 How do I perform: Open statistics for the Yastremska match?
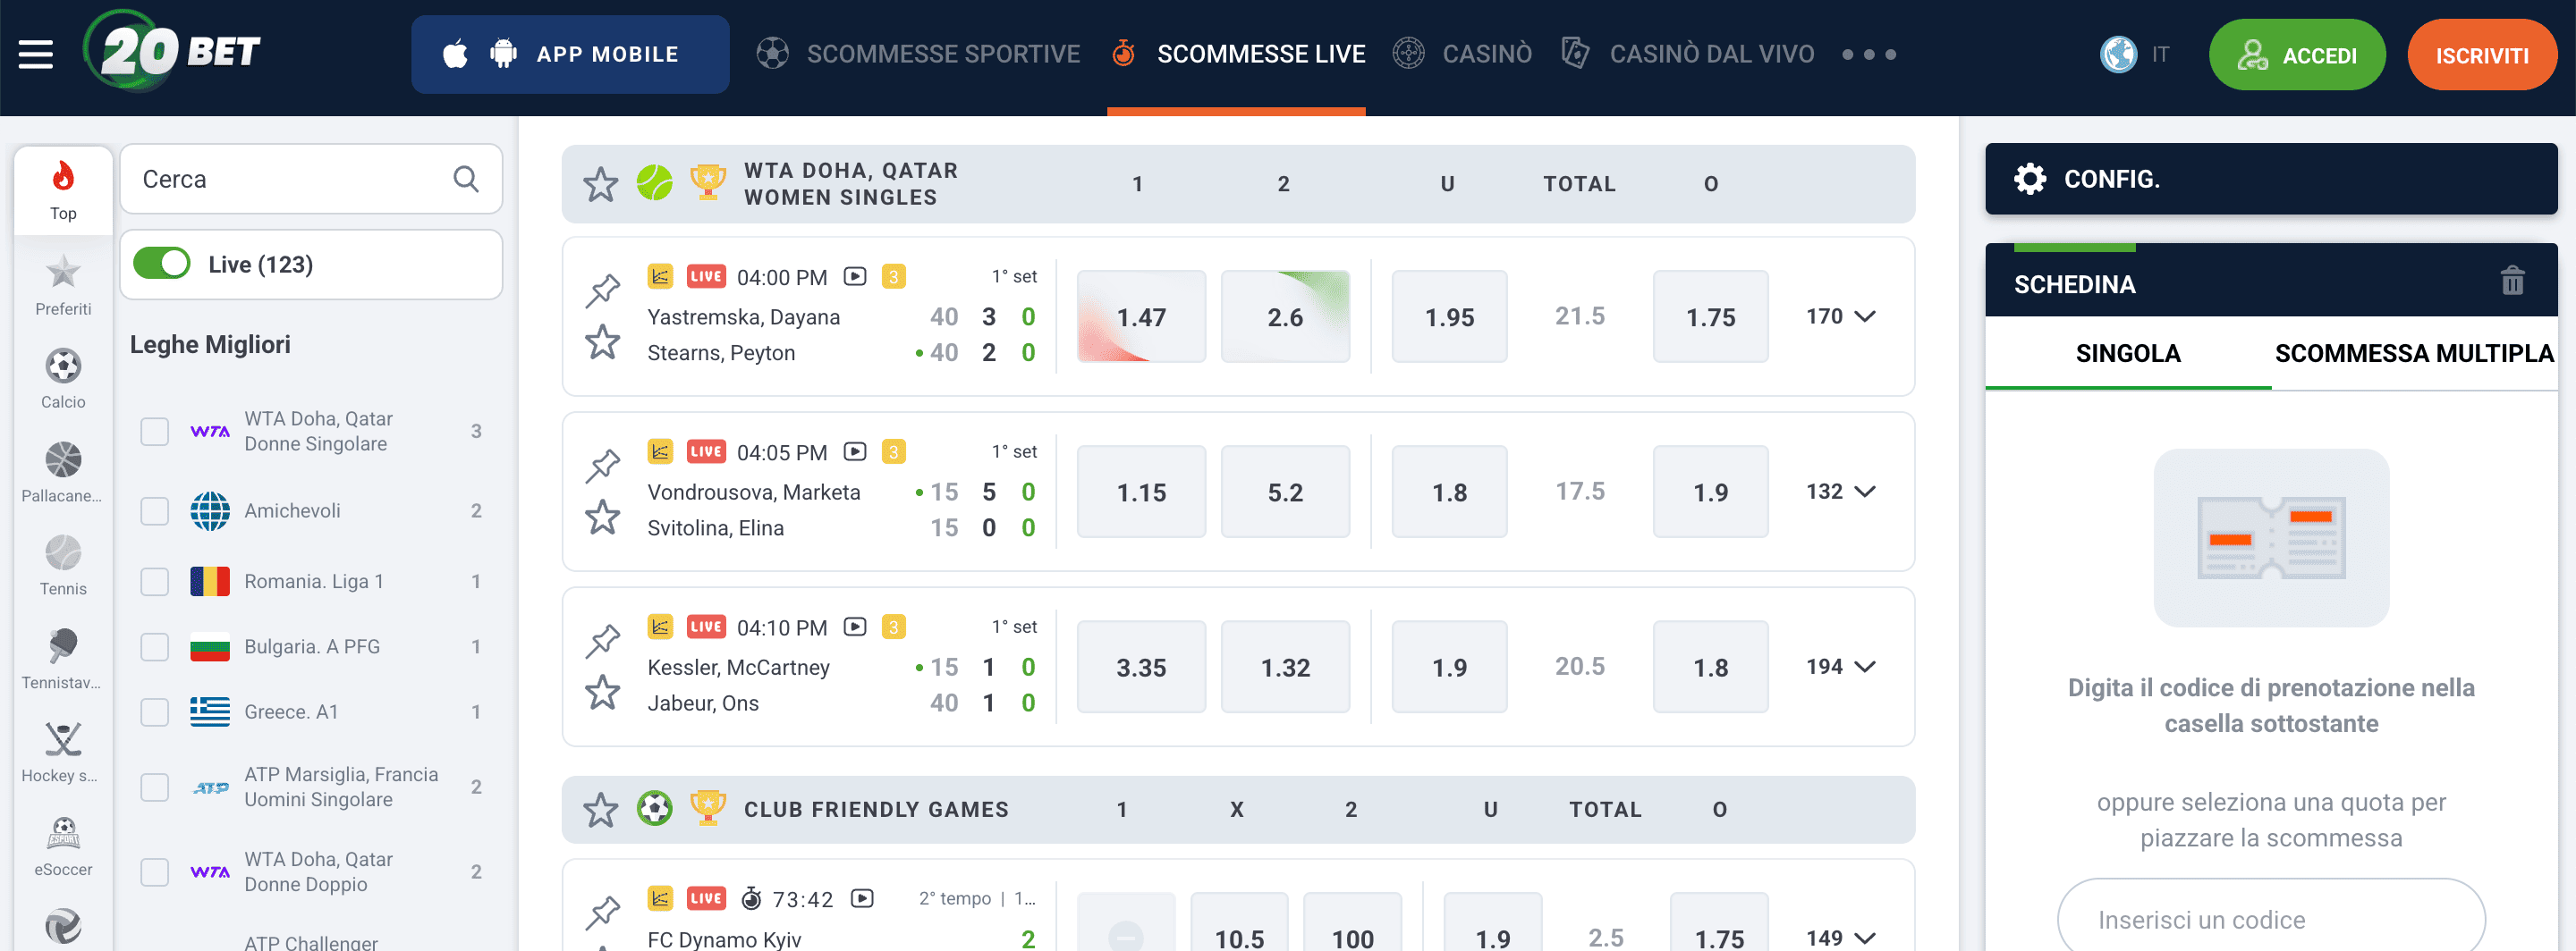point(659,275)
